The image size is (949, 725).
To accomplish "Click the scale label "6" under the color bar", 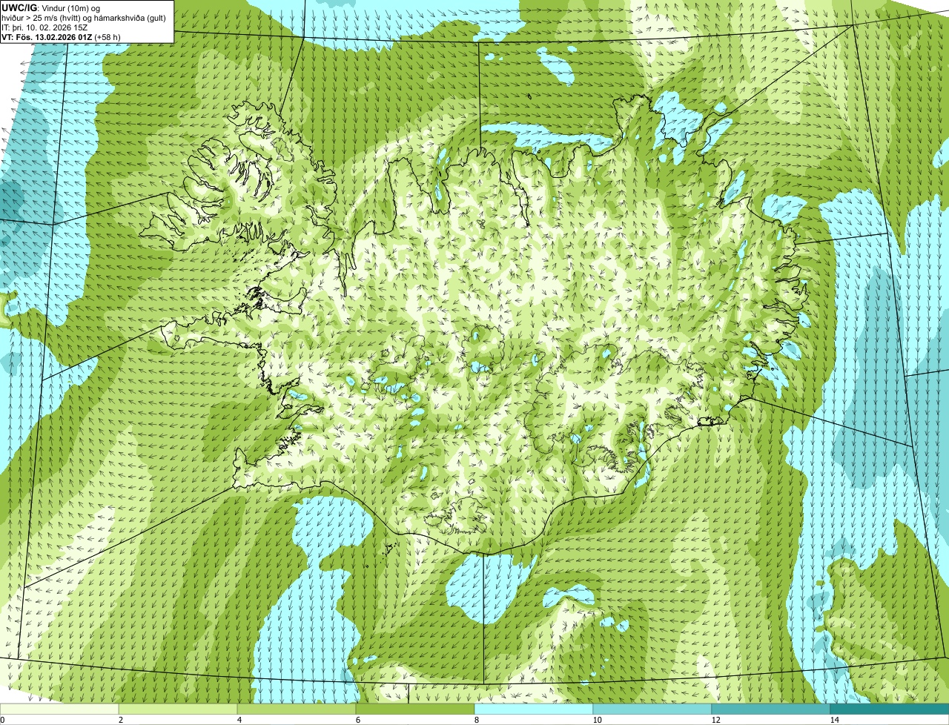I will [357, 720].
